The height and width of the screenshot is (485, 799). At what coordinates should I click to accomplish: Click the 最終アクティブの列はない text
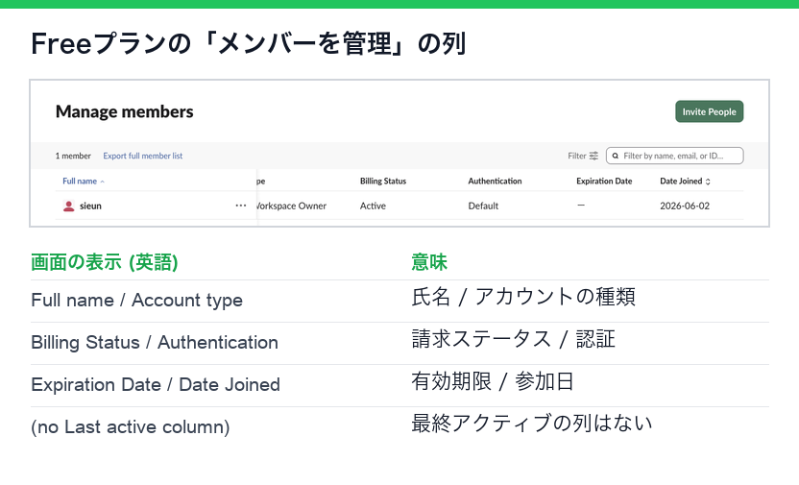click(x=531, y=424)
